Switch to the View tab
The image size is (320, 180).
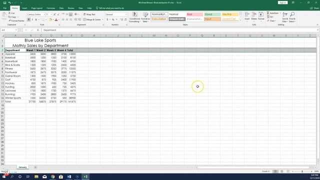tap(80, 8)
